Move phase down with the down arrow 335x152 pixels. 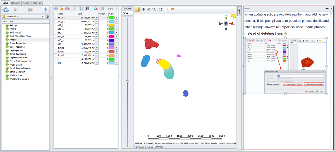click(x=80, y=9)
